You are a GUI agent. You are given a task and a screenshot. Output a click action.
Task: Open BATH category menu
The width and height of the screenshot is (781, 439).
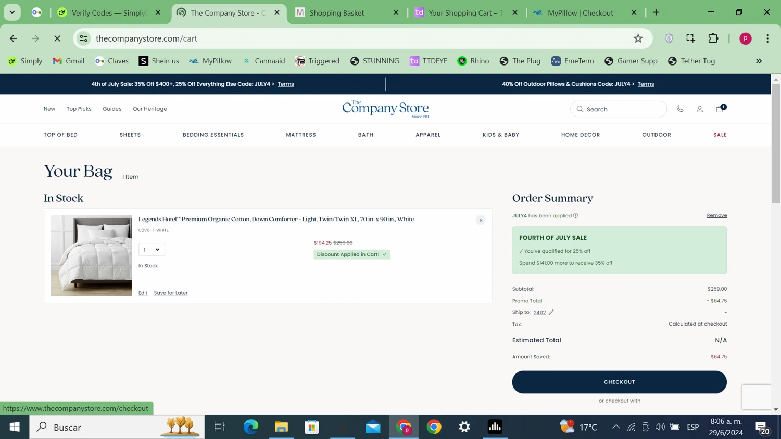pos(366,135)
